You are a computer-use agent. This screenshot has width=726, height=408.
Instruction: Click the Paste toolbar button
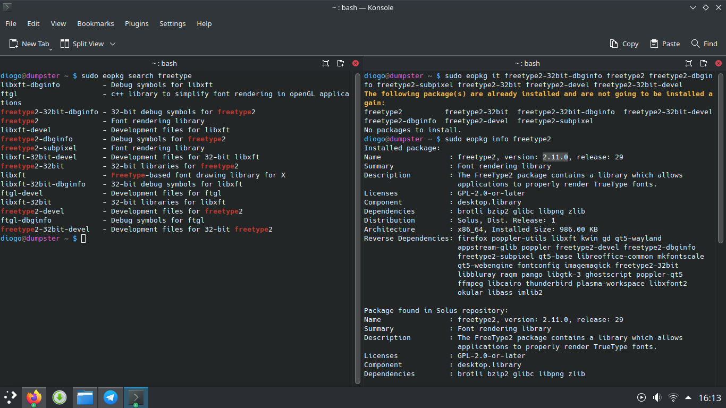(x=664, y=44)
